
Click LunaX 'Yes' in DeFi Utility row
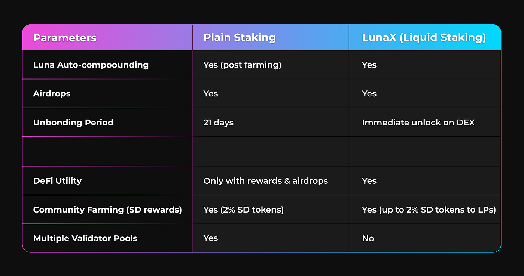pos(369,181)
